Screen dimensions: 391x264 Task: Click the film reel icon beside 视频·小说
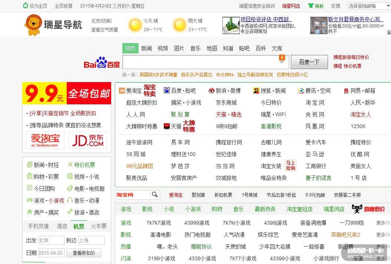tap(70, 176)
